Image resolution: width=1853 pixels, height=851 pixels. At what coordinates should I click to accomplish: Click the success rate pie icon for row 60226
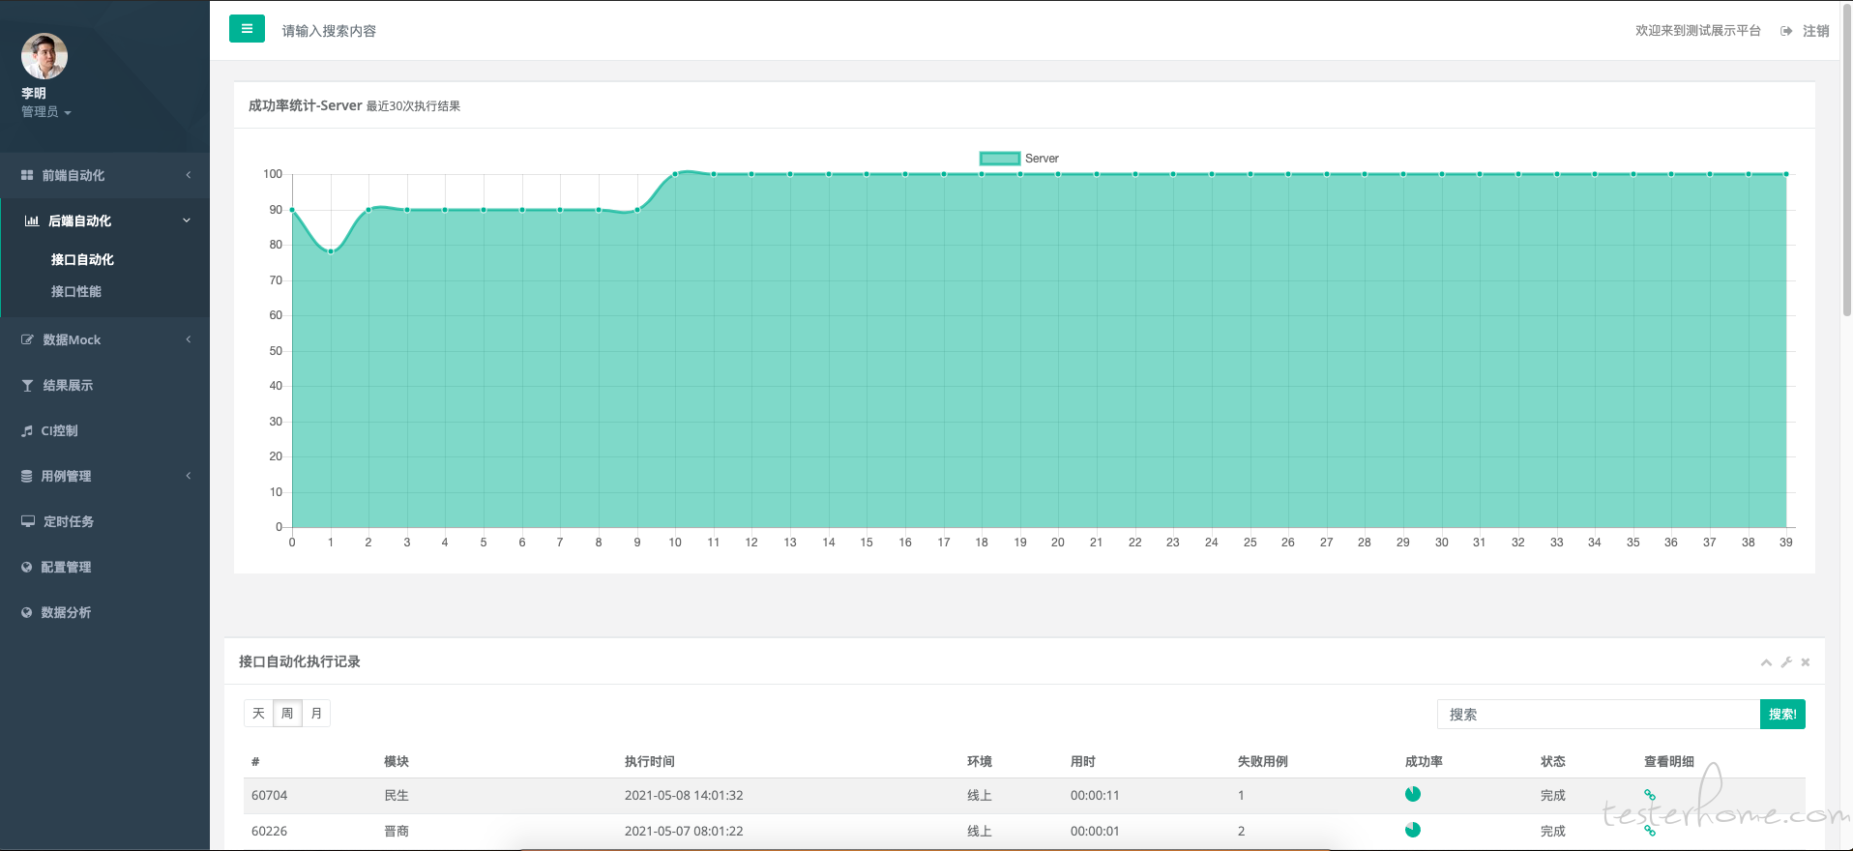pos(1413,830)
